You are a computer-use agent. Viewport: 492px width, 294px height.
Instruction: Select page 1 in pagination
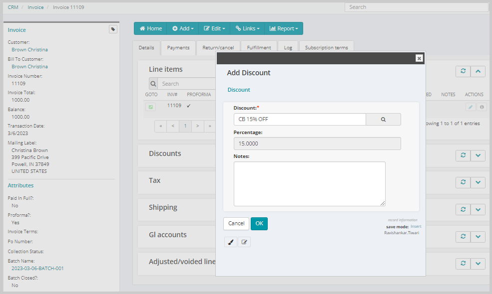(x=185, y=126)
